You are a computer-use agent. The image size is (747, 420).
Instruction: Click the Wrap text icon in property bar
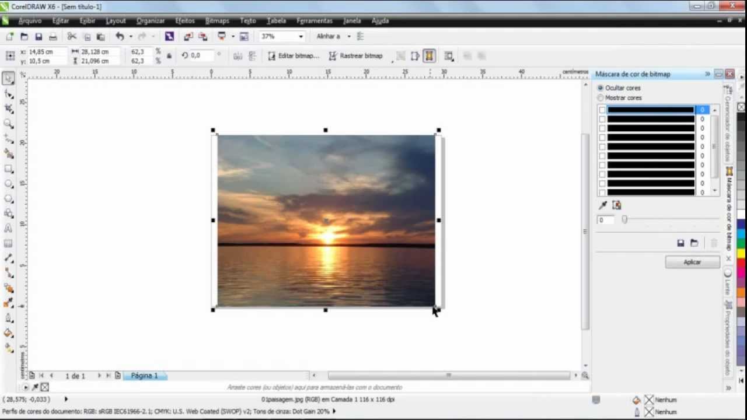pyautogui.click(x=448, y=56)
